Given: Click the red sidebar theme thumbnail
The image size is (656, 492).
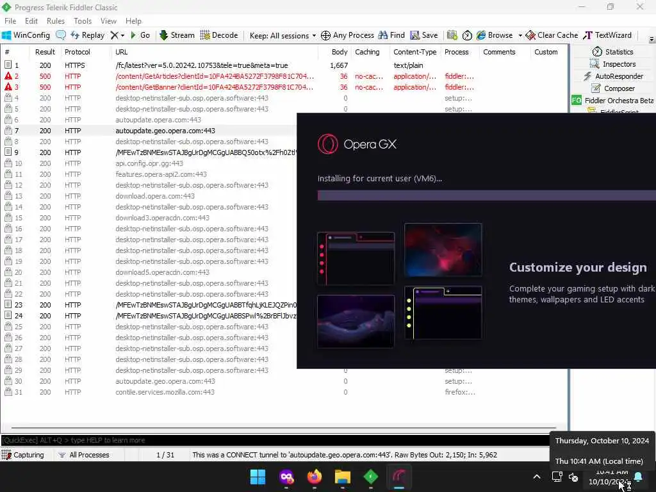Looking at the screenshot, I should point(356,258).
